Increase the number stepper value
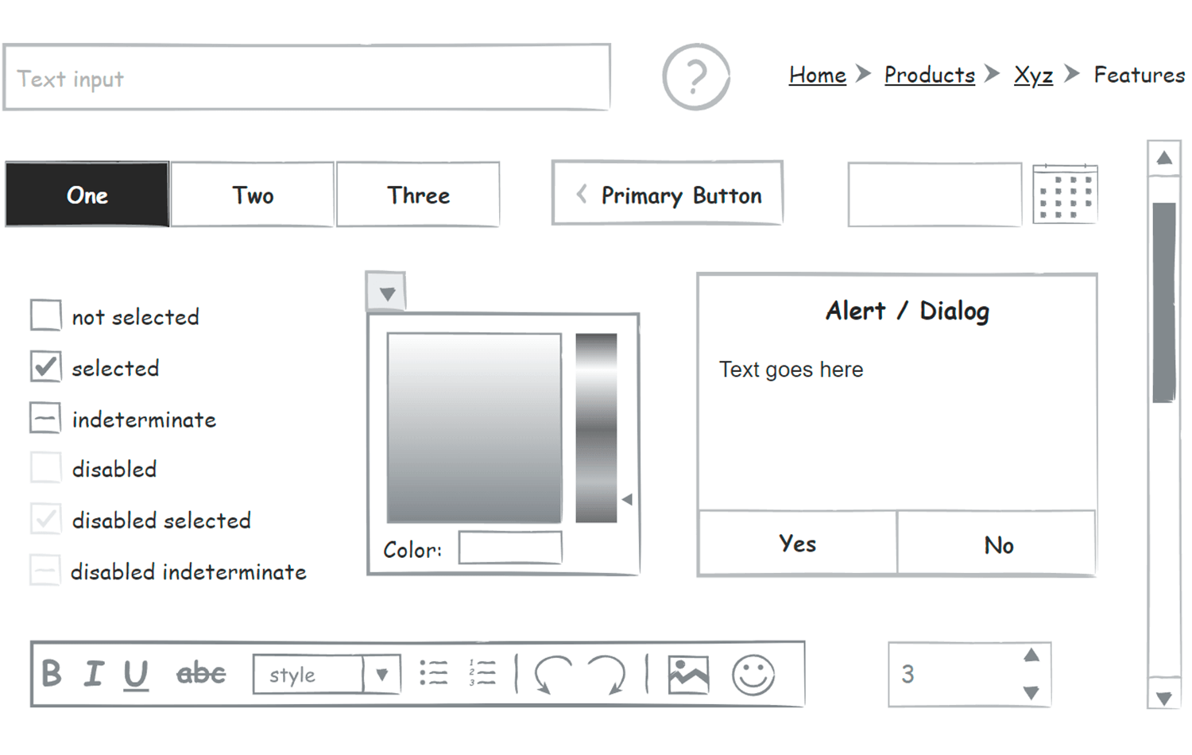This screenshot has width=1192, height=755. coord(1031,656)
